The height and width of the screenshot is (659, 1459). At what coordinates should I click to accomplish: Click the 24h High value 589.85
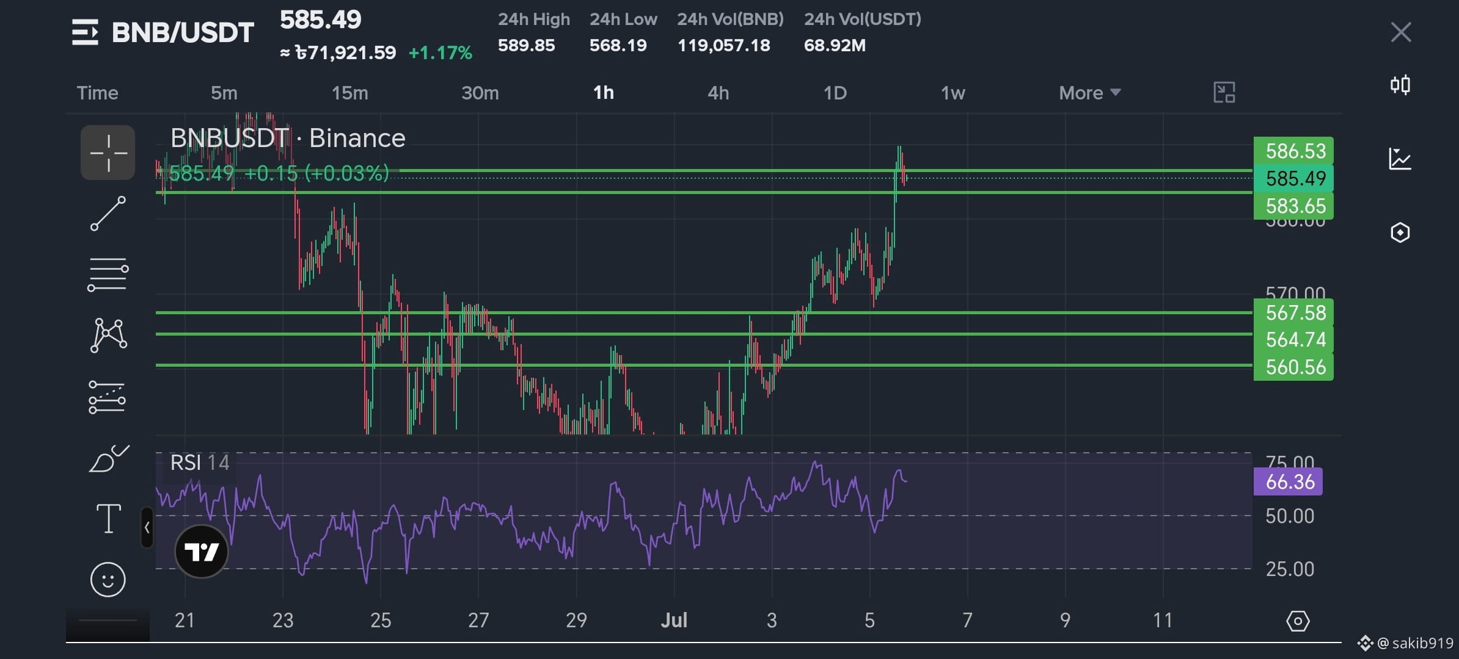click(x=527, y=45)
